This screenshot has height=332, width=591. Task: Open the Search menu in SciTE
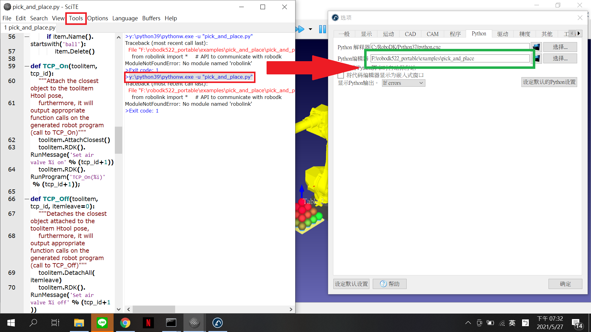click(39, 18)
